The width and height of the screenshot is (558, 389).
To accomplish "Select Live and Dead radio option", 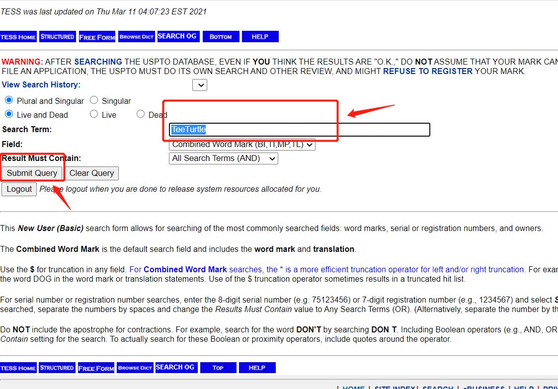I will (9, 114).
